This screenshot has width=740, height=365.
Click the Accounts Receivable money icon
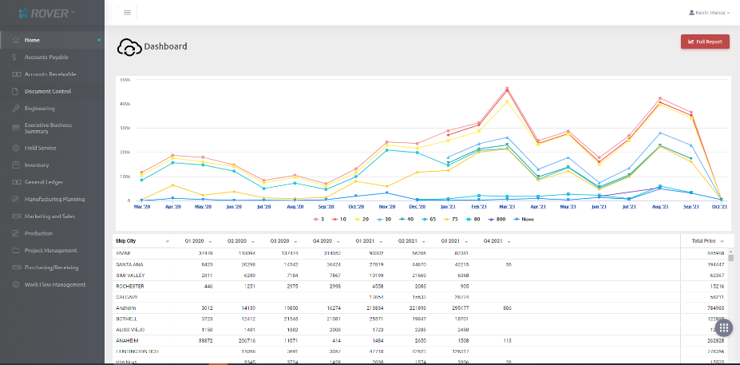(17, 74)
